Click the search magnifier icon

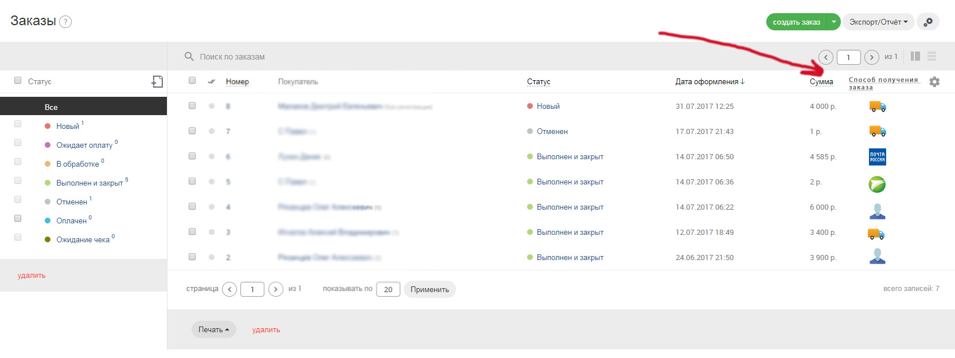tap(189, 57)
